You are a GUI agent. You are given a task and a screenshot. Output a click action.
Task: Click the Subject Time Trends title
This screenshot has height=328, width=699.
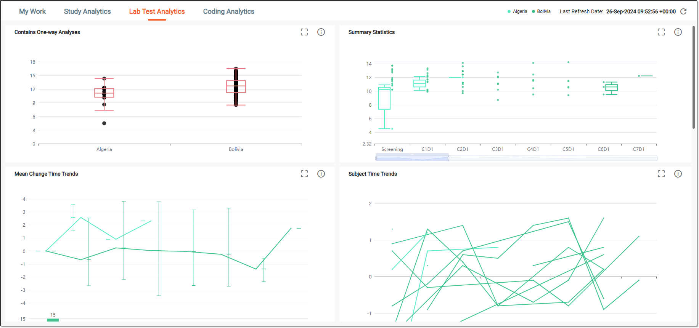point(373,174)
